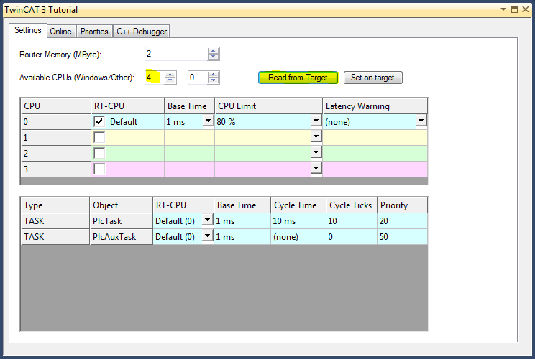Screen dimensions: 535x359
Task: Enable RT-CPU checkbox for CPU 1
Action: (x=99, y=137)
